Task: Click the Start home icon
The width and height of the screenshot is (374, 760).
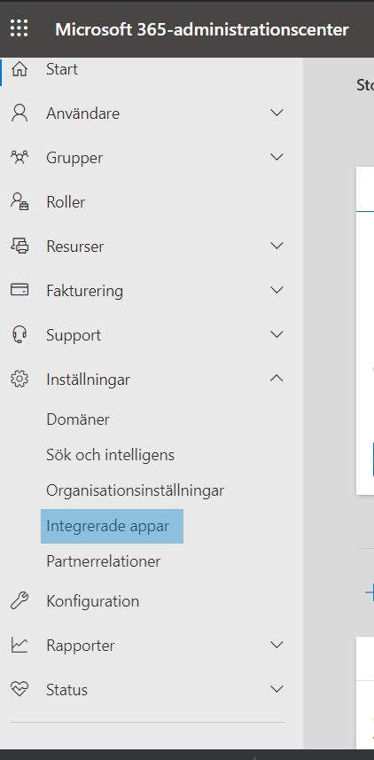Action: pyautogui.click(x=19, y=69)
